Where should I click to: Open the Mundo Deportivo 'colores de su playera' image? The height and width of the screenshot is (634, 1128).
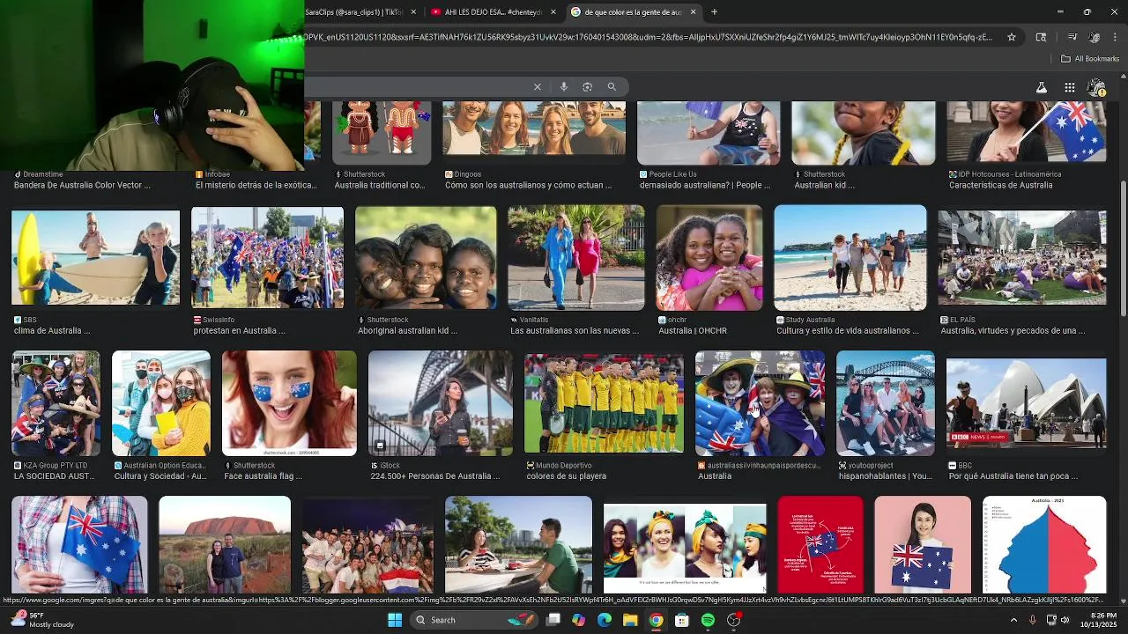604,403
